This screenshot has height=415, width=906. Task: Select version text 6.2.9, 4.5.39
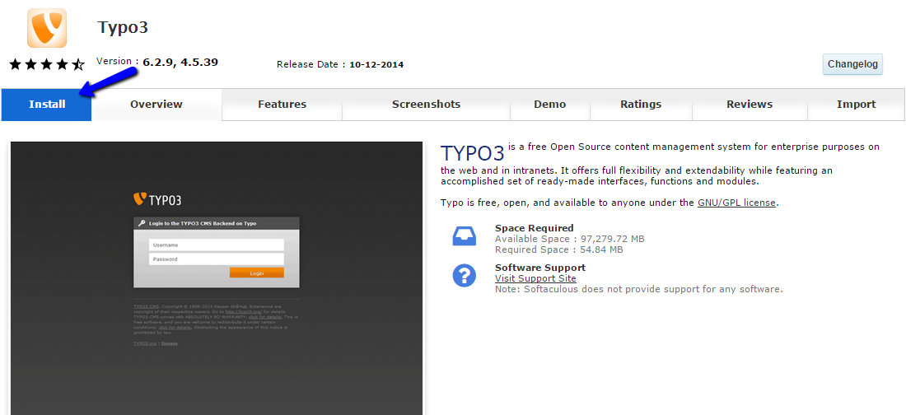tap(181, 62)
